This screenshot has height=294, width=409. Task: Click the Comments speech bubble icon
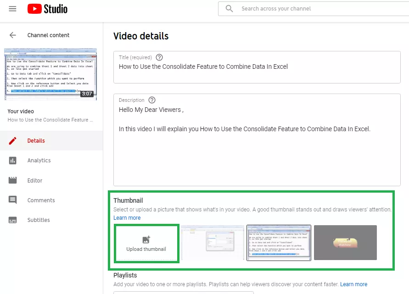point(12,200)
